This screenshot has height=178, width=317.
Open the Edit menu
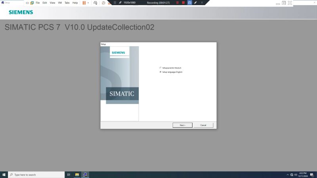pos(45,3)
